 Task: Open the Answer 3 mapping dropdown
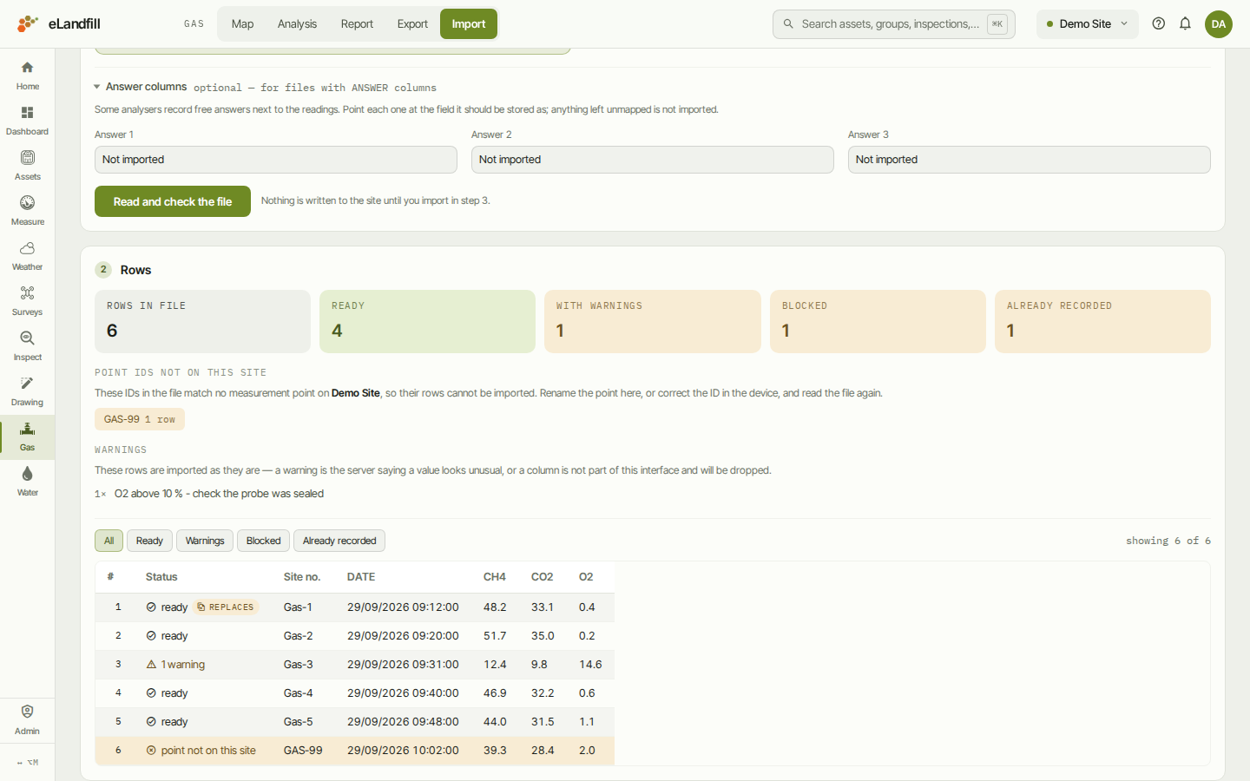(1030, 160)
